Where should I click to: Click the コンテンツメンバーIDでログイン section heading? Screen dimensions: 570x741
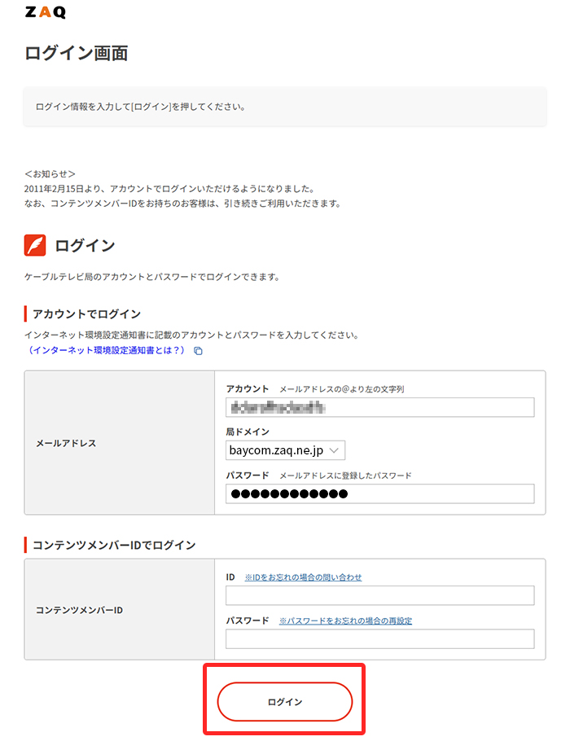(x=114, y=545)
